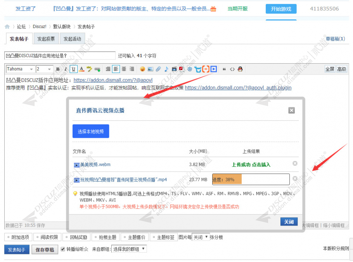The height and width of the screenshot is (262, 353).
Task: Open the Discuz! breadcrumb link
Action: coord(40,26)
